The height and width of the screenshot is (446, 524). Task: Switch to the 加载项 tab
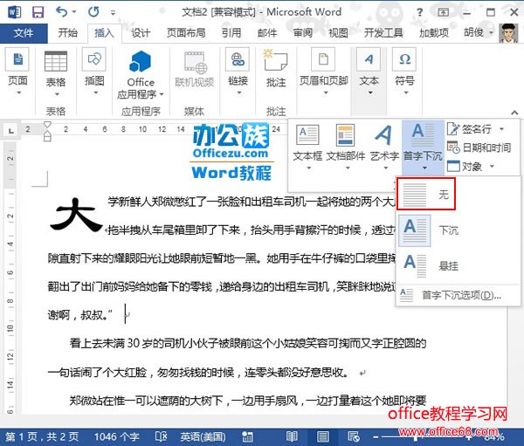click(x=434, y=33)
